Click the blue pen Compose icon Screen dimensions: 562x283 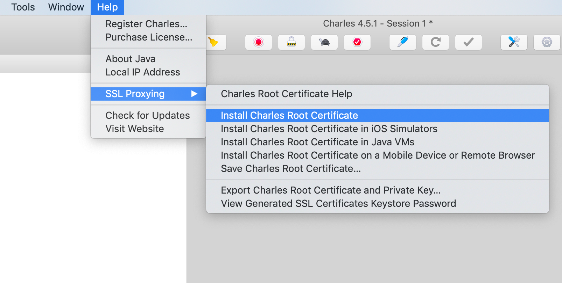(403, 42)
